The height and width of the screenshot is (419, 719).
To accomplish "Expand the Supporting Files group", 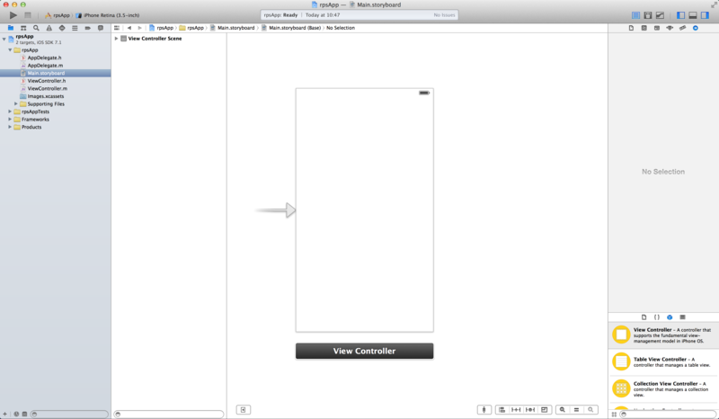I will [16, 104].
